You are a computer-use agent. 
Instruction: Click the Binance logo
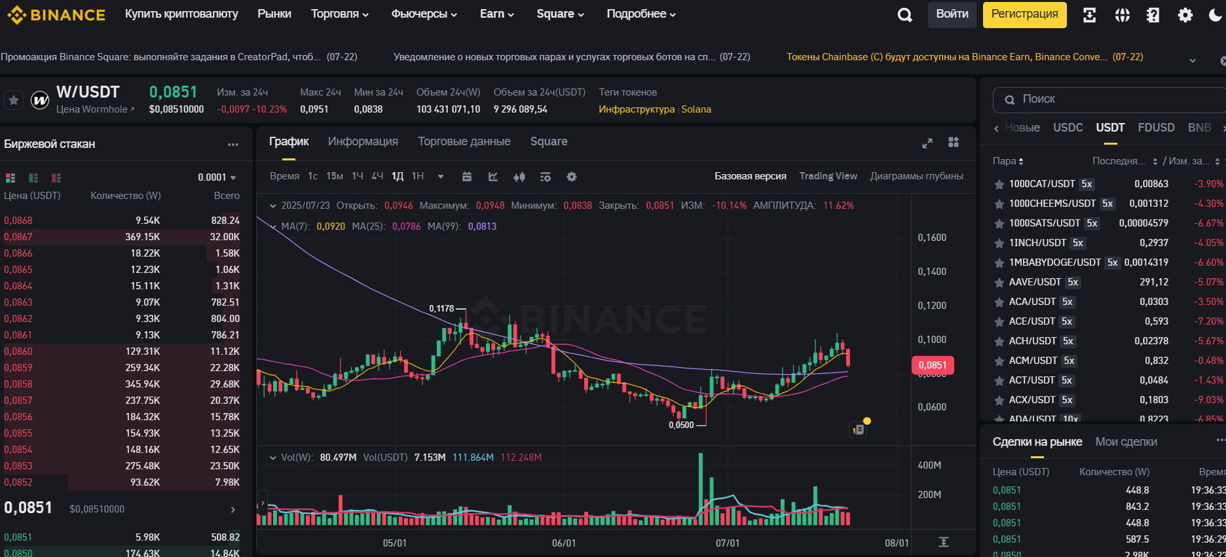[56, 14]
